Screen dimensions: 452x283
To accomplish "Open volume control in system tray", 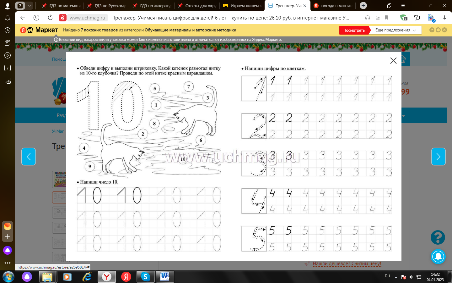I will [411, 277].
